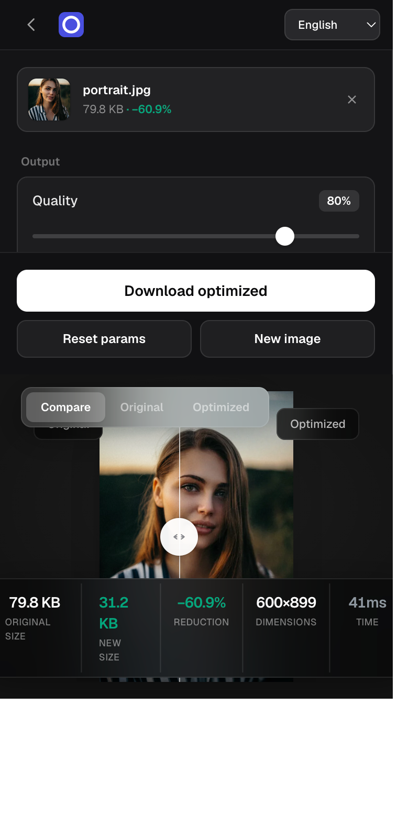This screenshot has width=397, height=838.
Task: Download the optimized image
Action: 196,291
